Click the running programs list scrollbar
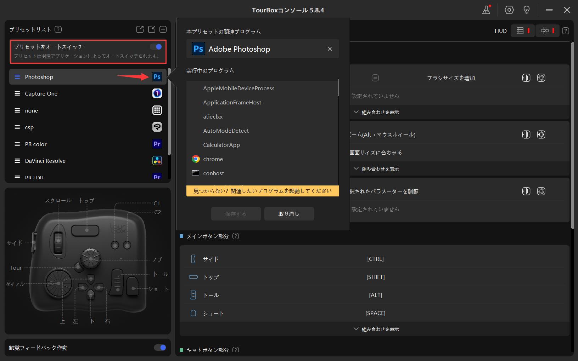 (339, 87)
